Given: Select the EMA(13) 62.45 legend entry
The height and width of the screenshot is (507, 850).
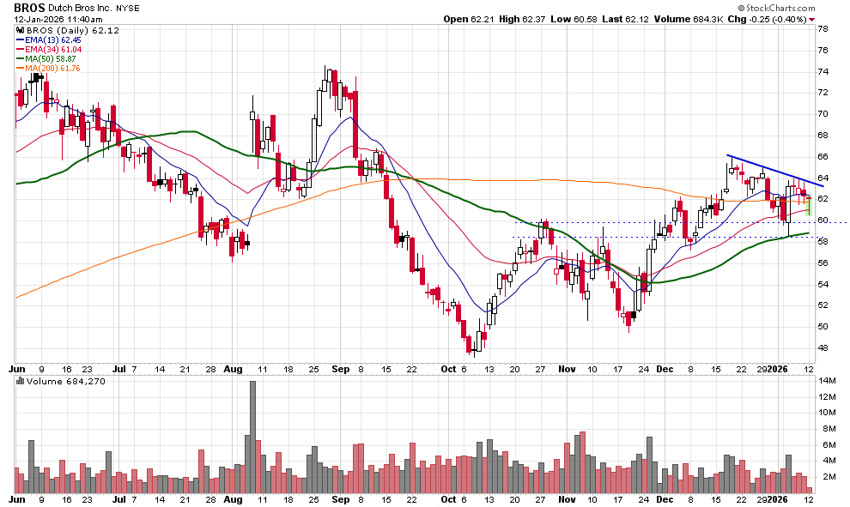Looking at the screenshot, I should 49,40.
